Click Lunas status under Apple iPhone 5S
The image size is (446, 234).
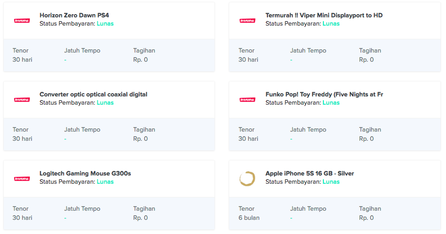click(331, 182)
